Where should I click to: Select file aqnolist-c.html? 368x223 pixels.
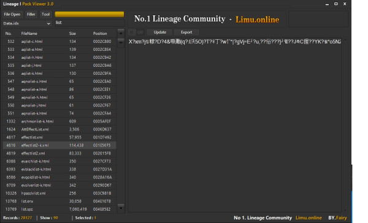59,81
